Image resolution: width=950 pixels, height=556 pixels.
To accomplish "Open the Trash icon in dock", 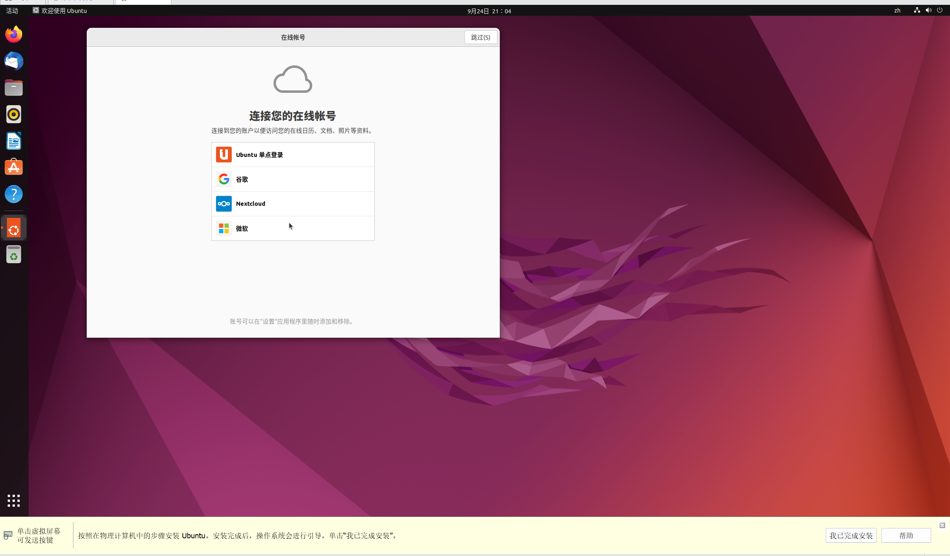I will [14, 255].
